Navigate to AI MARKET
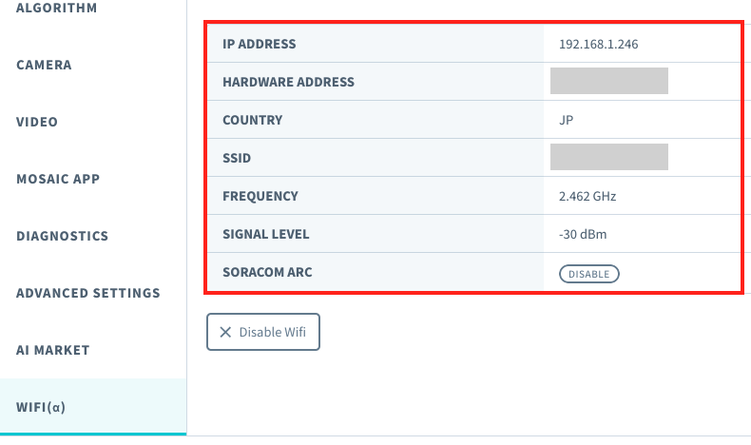 coord(52,350)
